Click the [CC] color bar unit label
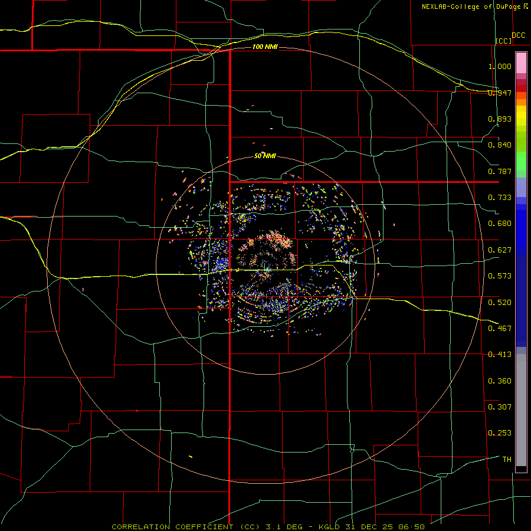 point(504,41)
